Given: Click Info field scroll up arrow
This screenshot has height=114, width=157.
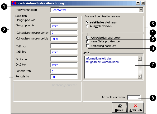Looking at the screenshot, I should pyautogui.click(x=140, y=58).
